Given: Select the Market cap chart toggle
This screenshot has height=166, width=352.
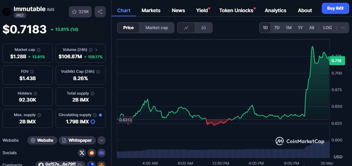Looking at the screenshot, I should pyautogui.click(x=157, y=28).
